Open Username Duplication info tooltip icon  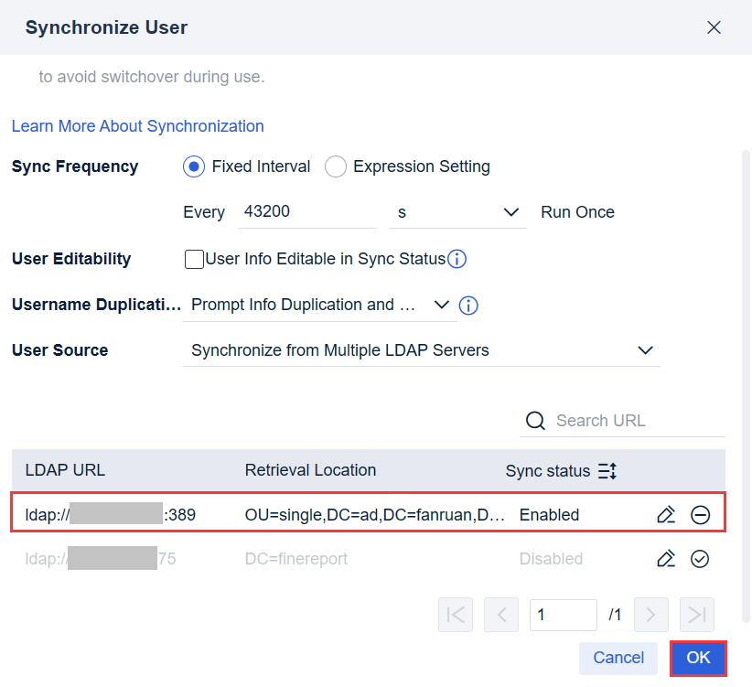coord(468,305)
